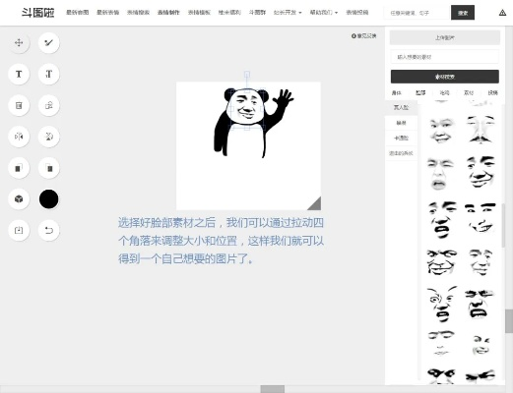Click the panda face on the canvas
513x393 pixels.
247,107
